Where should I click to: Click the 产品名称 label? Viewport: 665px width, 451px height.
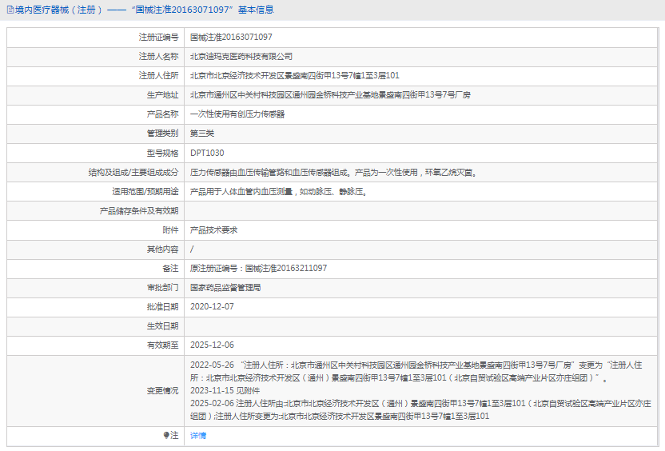point(163,114)
